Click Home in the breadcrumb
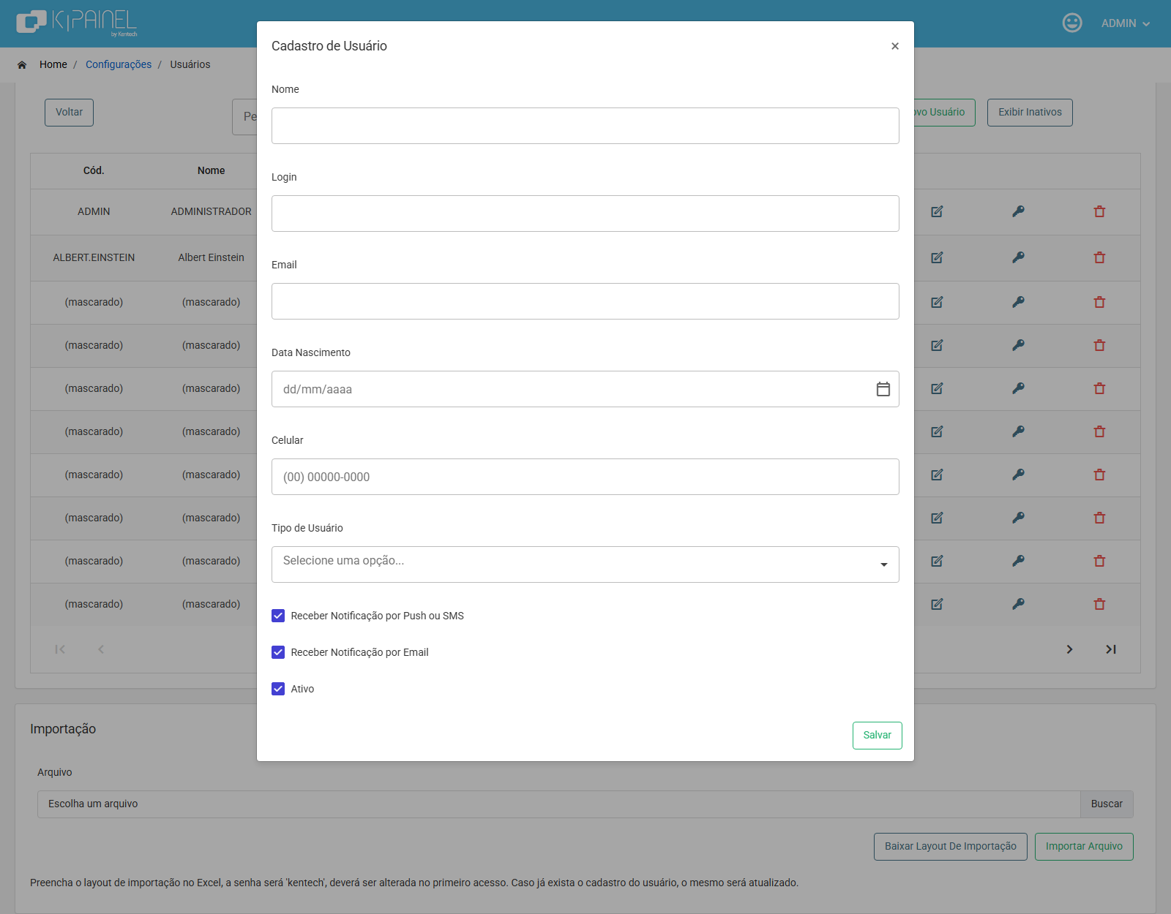Viewport: 1171px width, 914px height. pyautogui.click(x=53, y=64)
